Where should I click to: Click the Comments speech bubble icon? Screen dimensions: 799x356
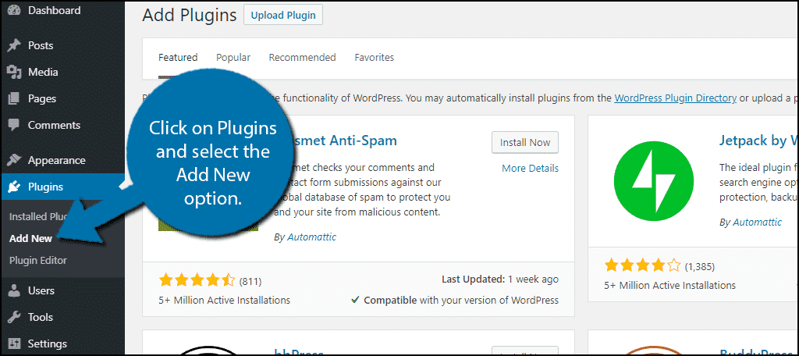point(14,125)
